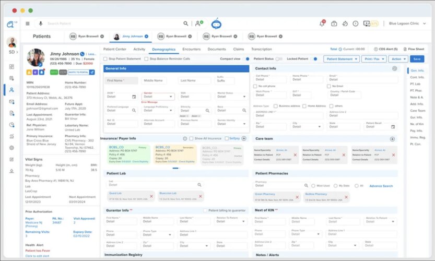
Task: Check the Stop Patient Statement checkbox
Action: tap(105, 59)
